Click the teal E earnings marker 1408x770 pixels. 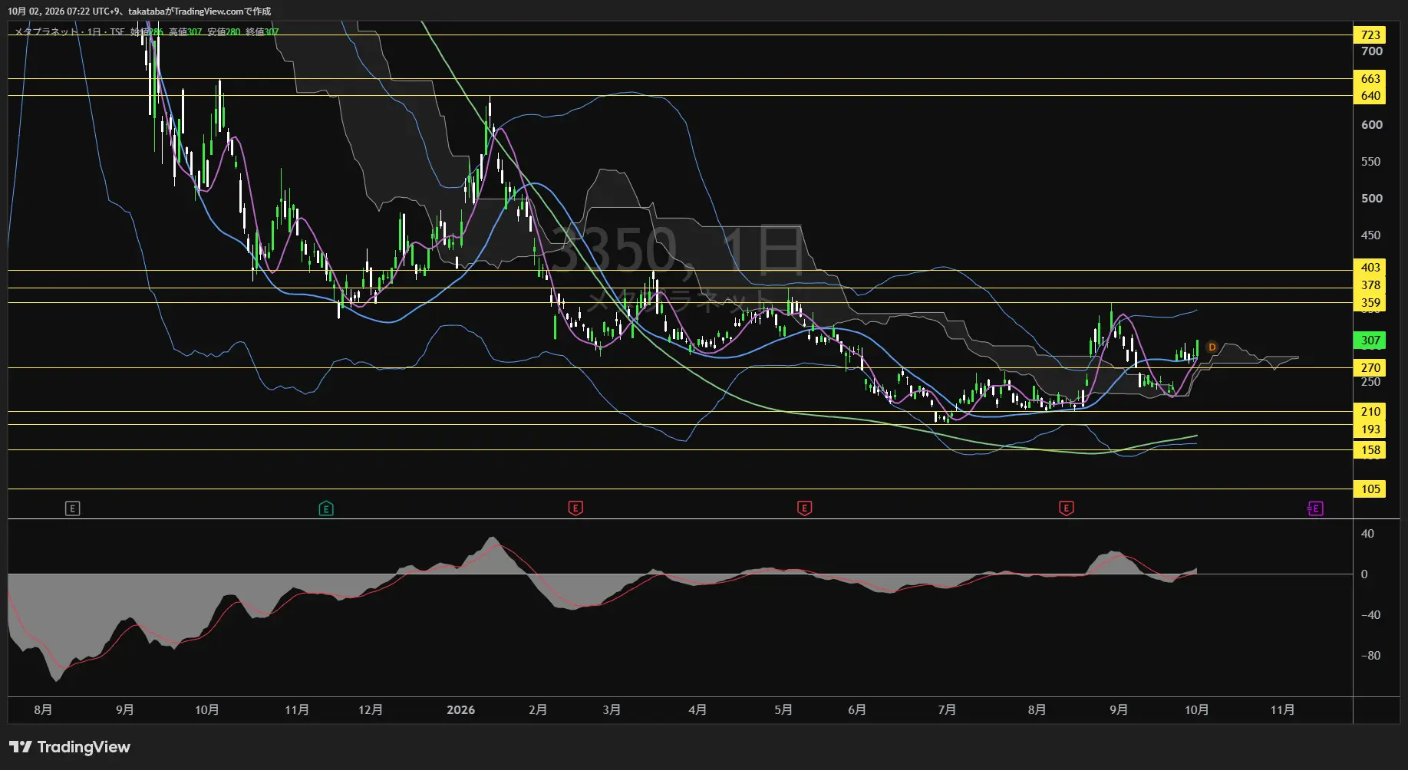coord(326,508)
